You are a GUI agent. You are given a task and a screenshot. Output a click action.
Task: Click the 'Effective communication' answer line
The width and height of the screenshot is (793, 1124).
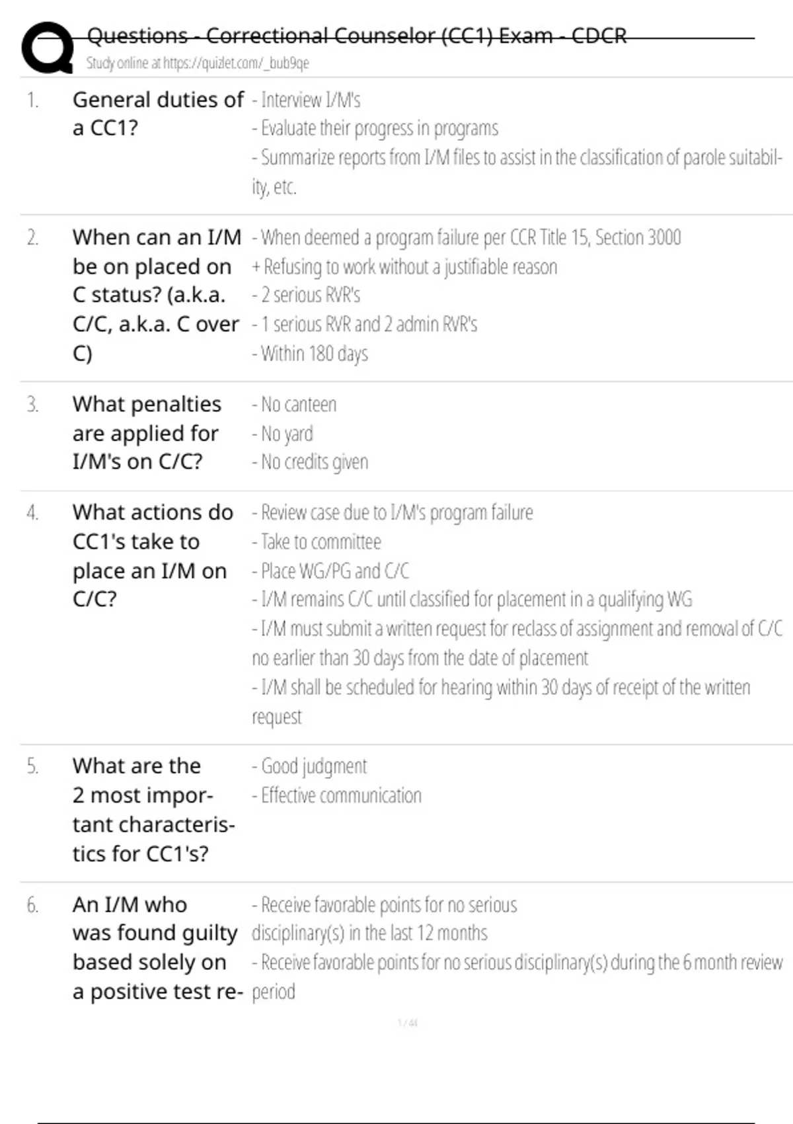click(x=336, y=795)
